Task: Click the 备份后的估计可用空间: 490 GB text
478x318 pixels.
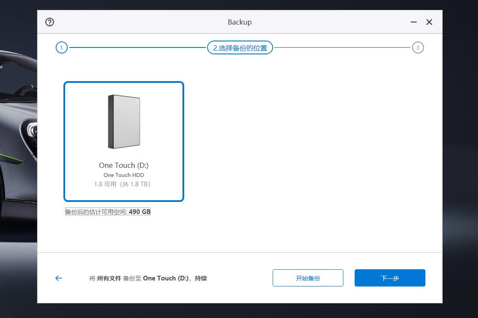Action: 107,211
